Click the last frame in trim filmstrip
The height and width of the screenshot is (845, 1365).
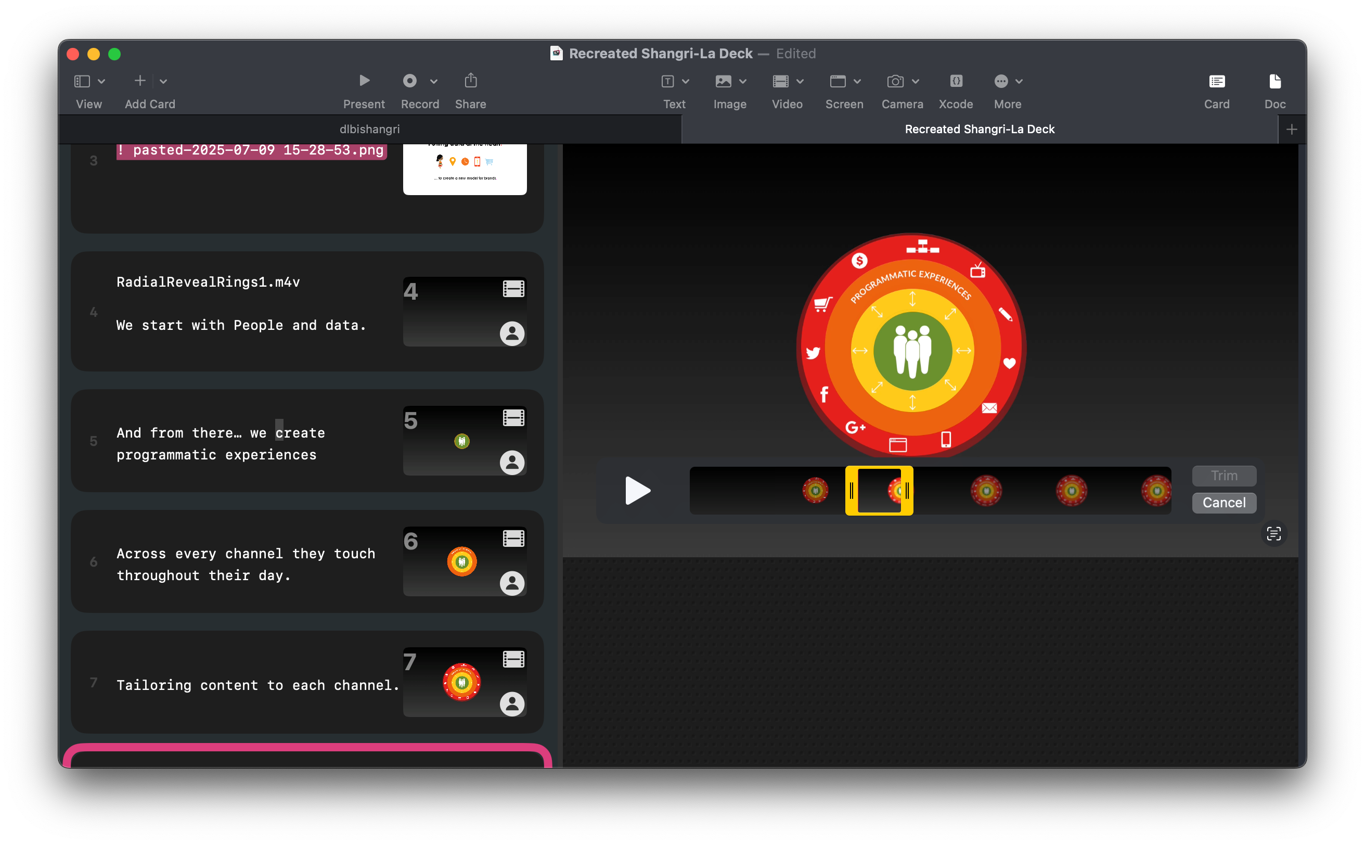pos(1156,491)
